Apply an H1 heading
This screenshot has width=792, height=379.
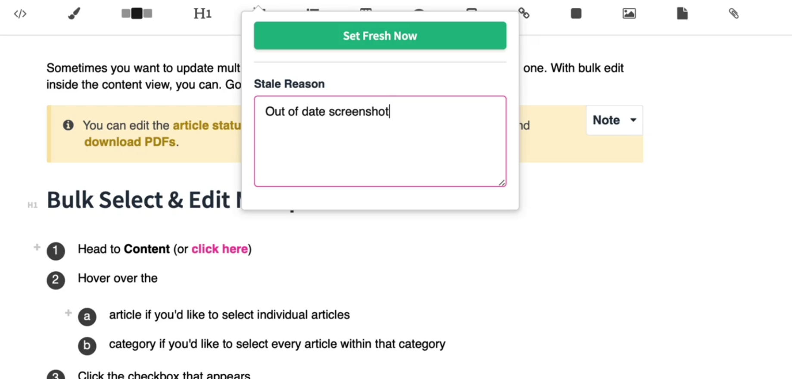pyautogui.click(x=202, y=13)
